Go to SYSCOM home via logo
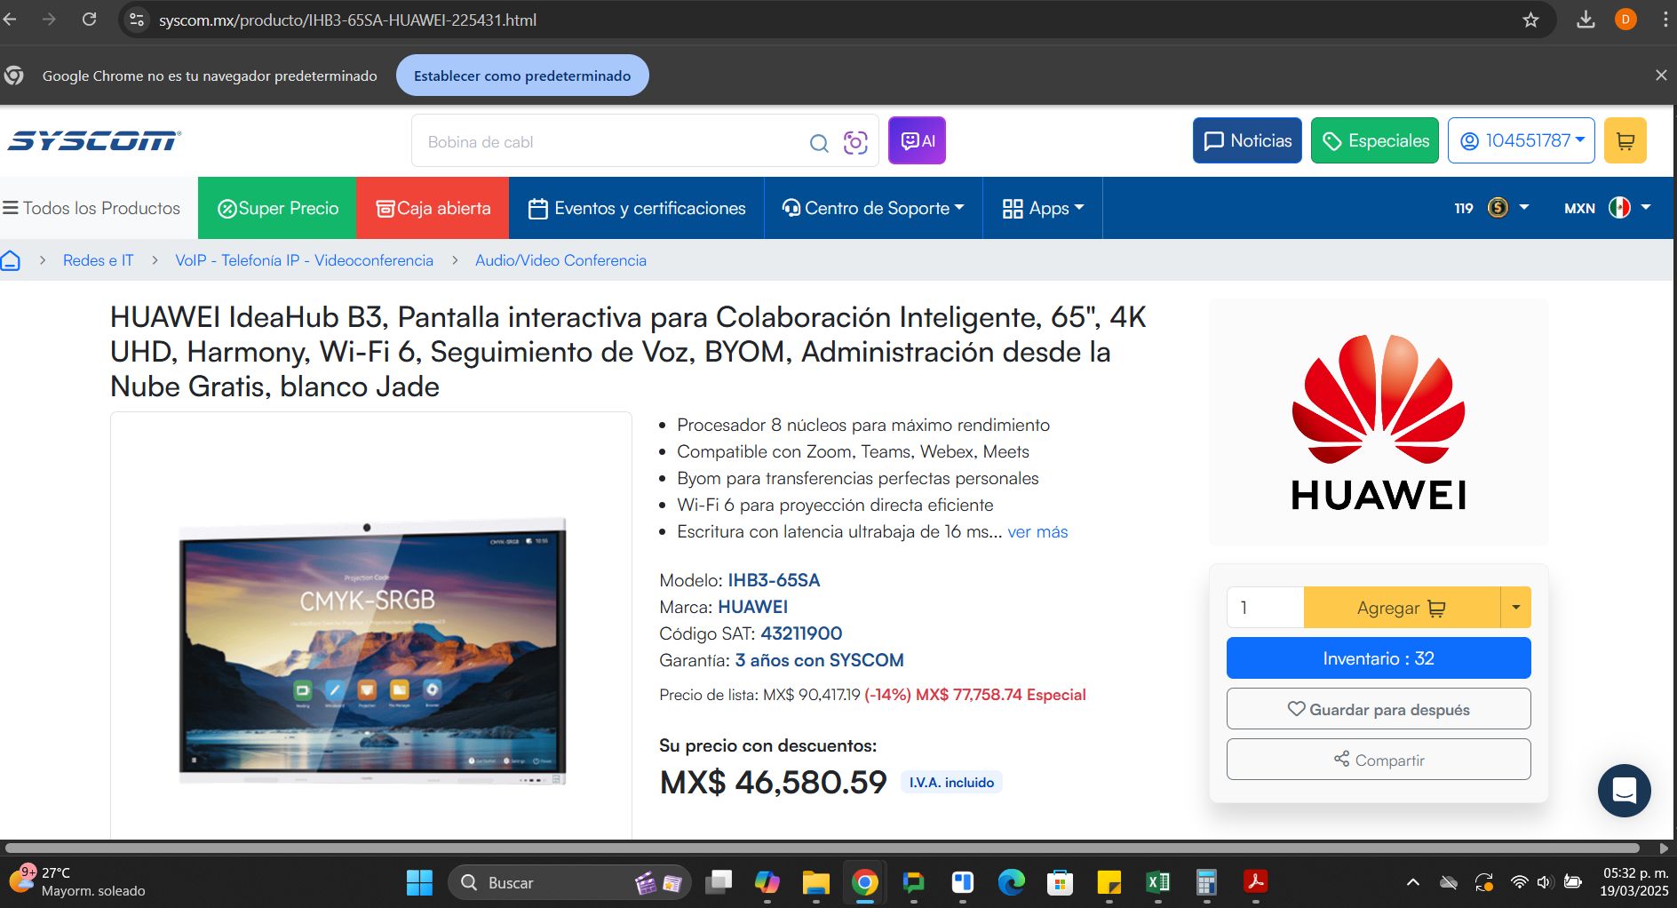 [x=94, y=140]
